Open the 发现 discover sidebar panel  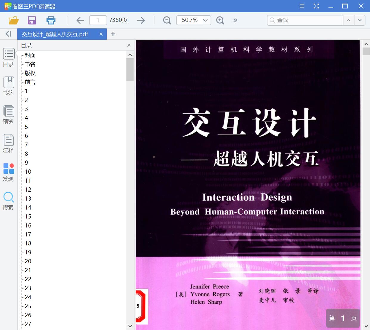(8, 172)
